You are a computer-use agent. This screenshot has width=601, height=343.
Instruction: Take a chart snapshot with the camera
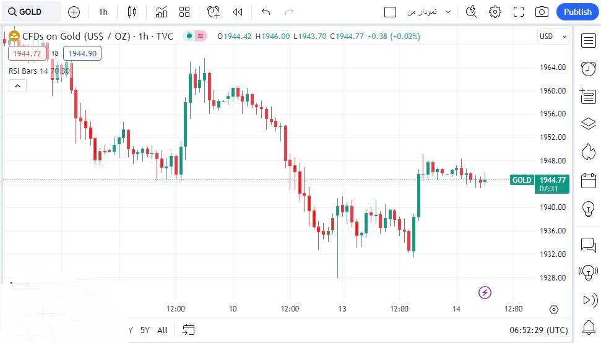(x=542, y=12)
